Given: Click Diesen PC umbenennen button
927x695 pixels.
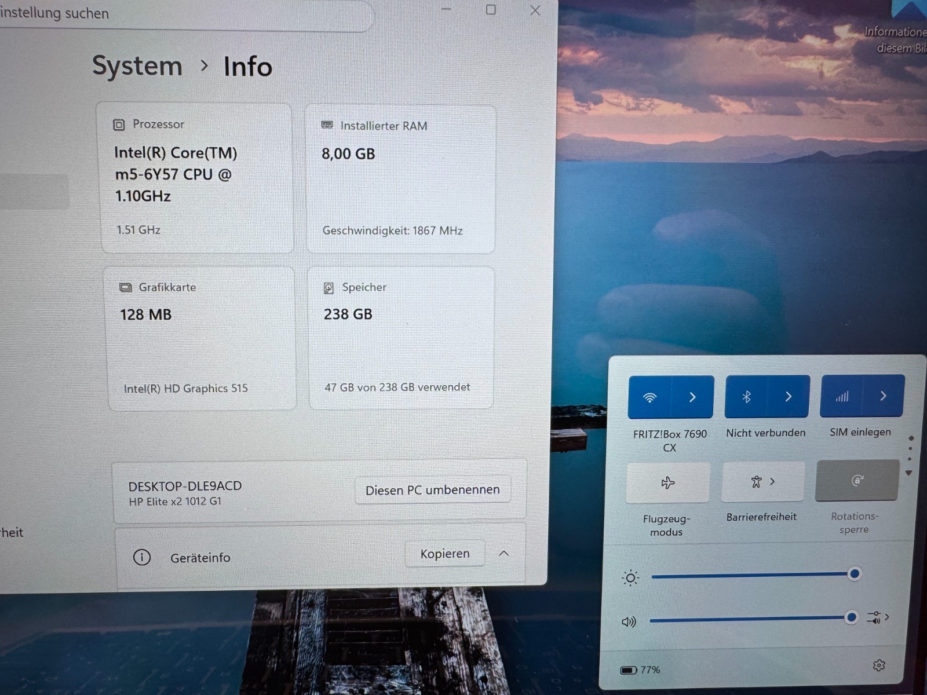Looking at the screenshot, I should pos(432,490).
